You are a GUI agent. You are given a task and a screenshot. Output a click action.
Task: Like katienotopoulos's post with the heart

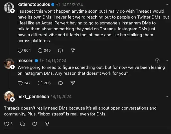[20, 51]
